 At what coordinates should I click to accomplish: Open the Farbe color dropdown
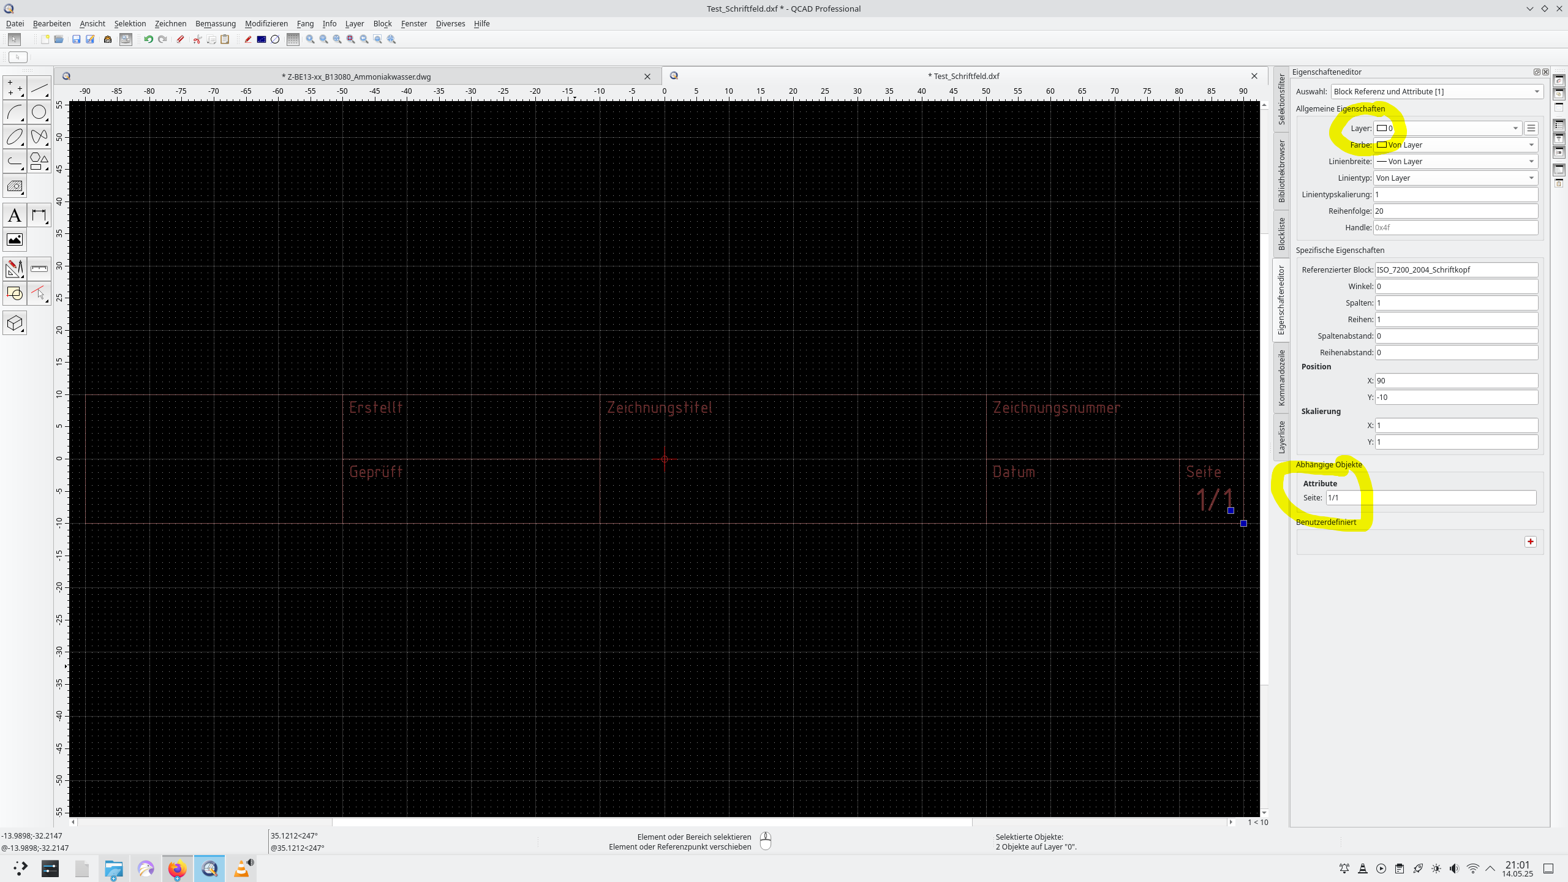1455,145
